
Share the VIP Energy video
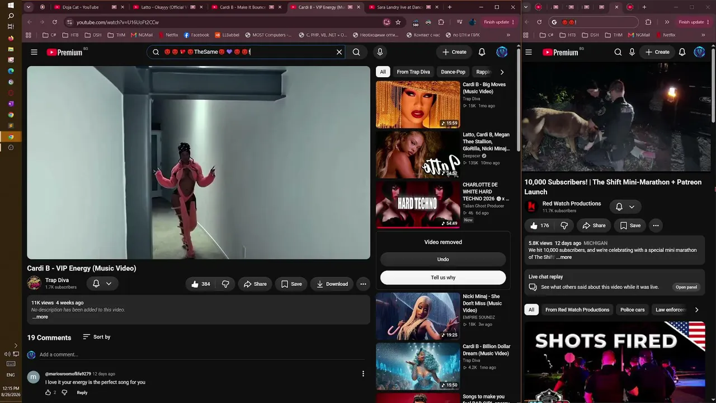pyautogui.click(x=255, y=284)
